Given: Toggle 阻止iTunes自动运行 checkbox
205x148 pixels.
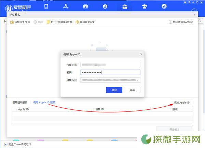Looking at the screenshot, I should [6, 144].
